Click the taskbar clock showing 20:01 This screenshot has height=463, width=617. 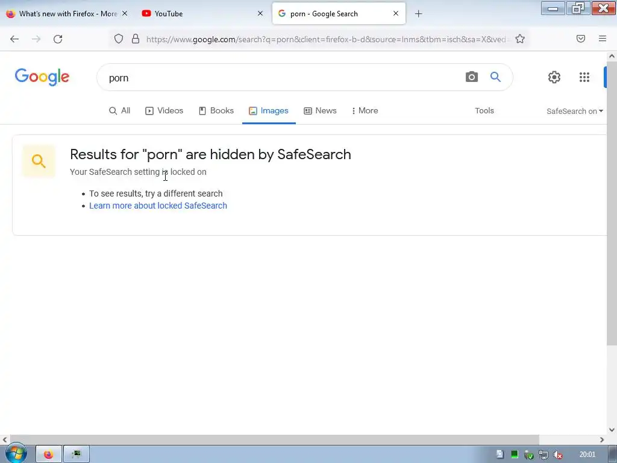tap(587, 455)
